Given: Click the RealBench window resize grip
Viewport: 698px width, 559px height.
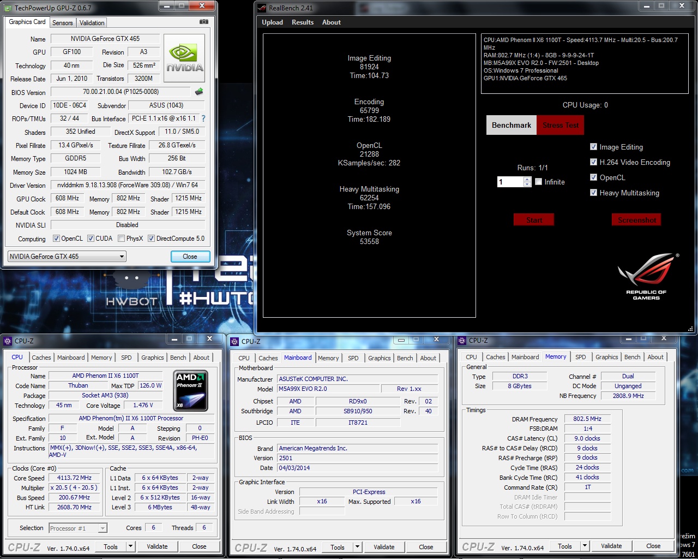Looking at the screenshot, I should point(690,329).
